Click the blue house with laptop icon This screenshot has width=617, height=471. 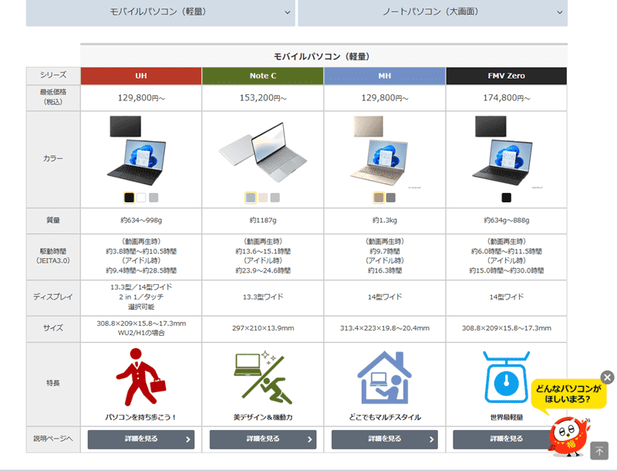point(384,378)
